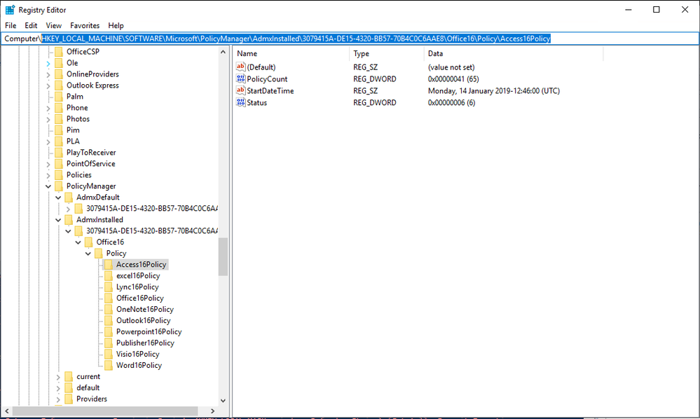The height and width of the screenshot is (419, 700).
Task: Sort values by the Data column header
Action: tap(514, 53)
